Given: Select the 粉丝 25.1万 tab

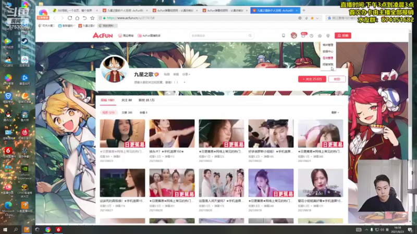Looking at the screenshot, I should click(146, 100).
